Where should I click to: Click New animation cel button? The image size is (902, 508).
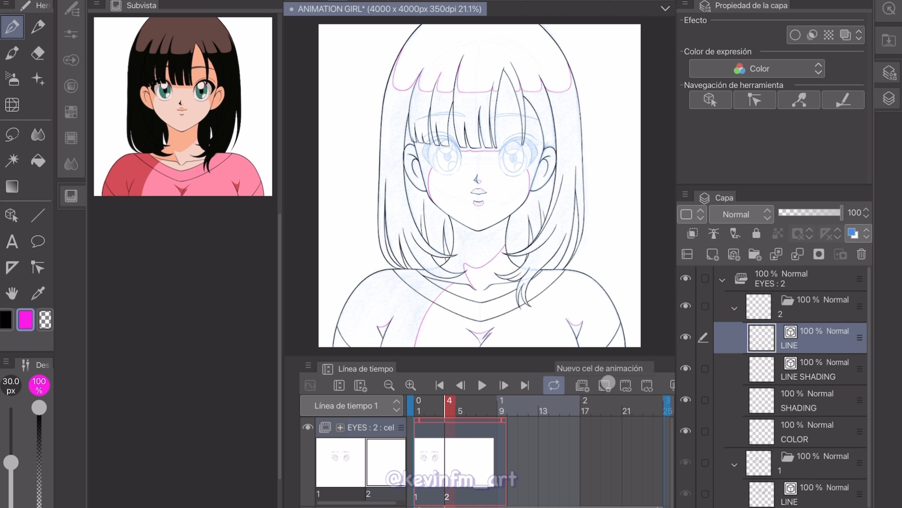tap(604, 385)
